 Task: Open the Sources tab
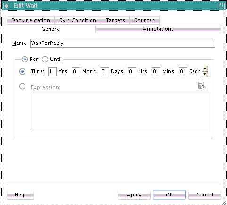(x=144, y=20)
